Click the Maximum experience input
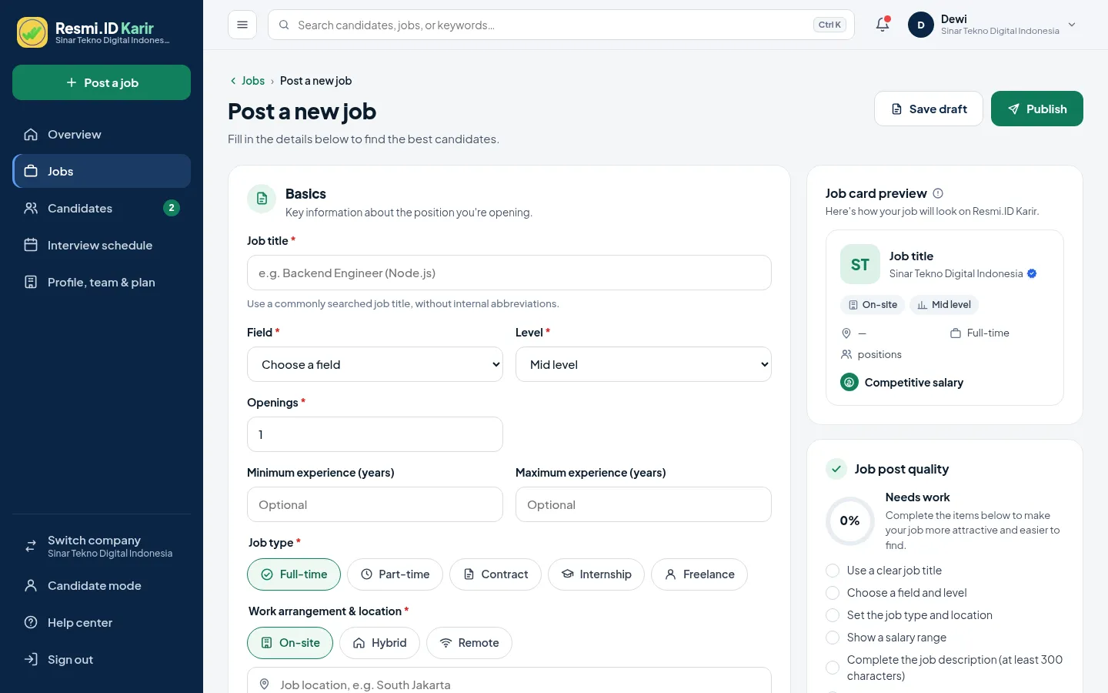Image resolution: width=1108 pixels, height=693 pixels. [x=643, y=504]
